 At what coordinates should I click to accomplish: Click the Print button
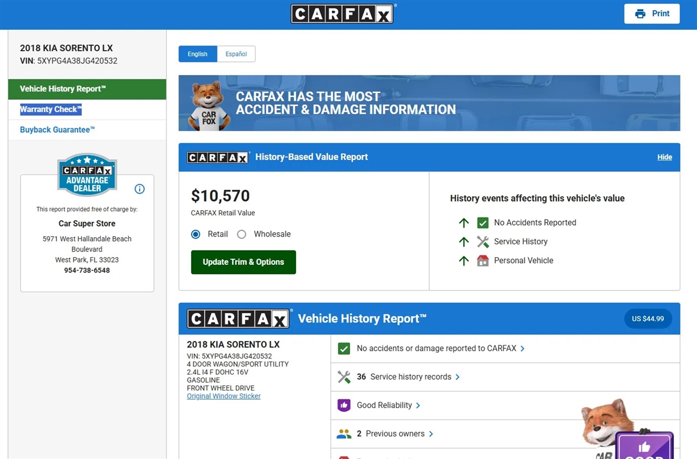coord(652,14)
